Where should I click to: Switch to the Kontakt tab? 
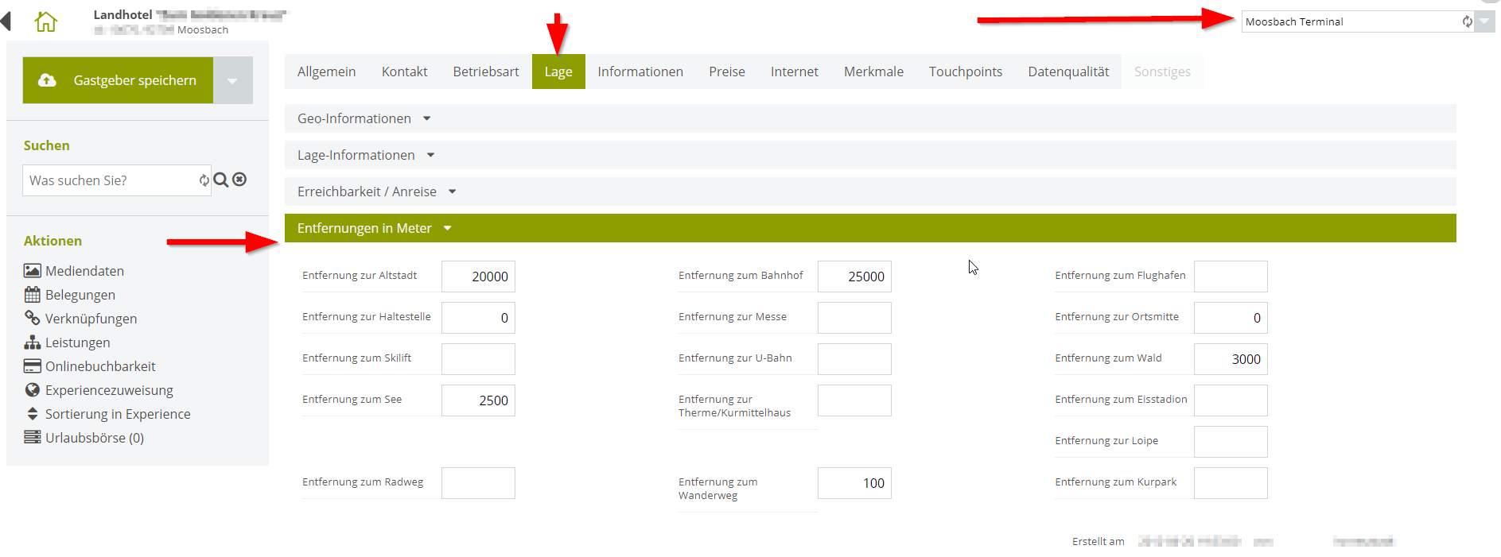(404, 72)
